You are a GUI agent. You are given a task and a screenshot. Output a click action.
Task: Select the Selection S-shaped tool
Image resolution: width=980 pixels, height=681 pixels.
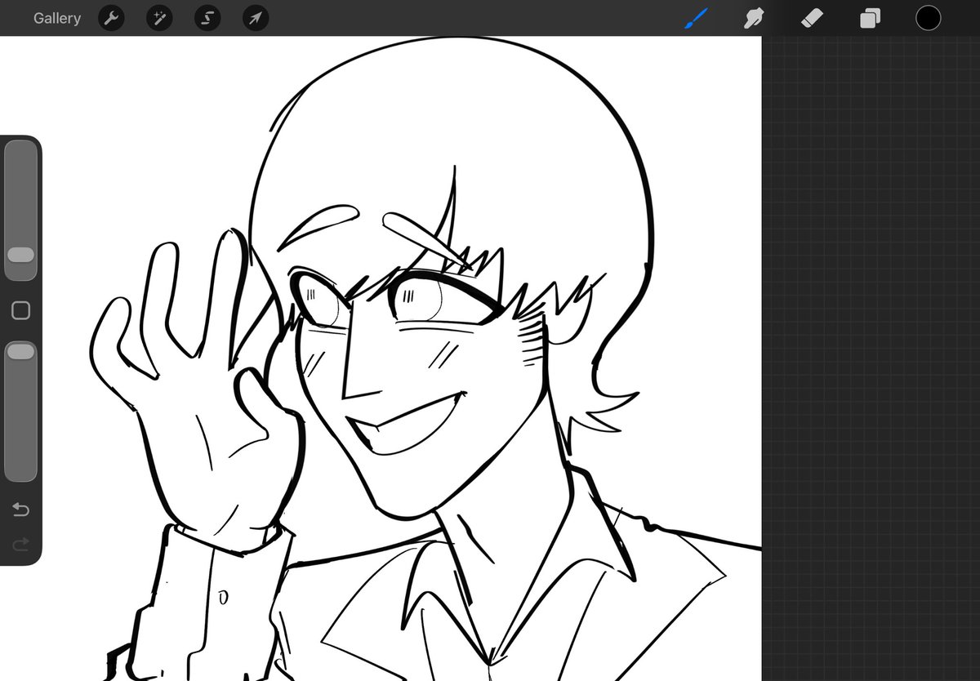pyautogui.click(x=207, y=18)
